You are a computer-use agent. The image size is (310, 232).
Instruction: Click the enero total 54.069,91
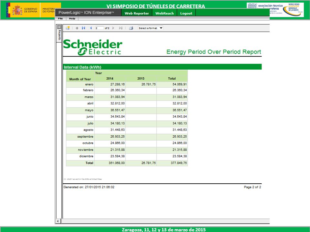coord(180,84)
